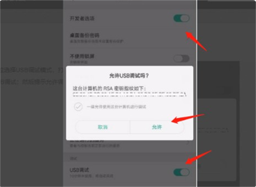The image size is (256, 187).
Task: Tap the checkmark circle icon in the dialog
Action: click(x=78, y=107)
